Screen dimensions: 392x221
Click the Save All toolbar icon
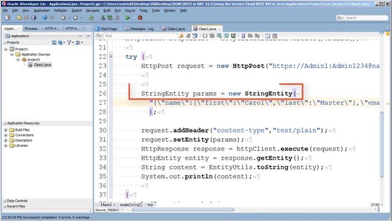[34, 18]
